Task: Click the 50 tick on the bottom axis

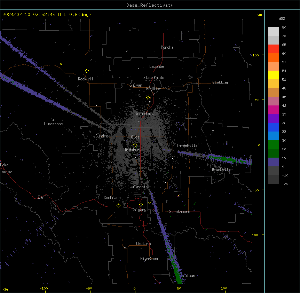Action: click(179, 288)
